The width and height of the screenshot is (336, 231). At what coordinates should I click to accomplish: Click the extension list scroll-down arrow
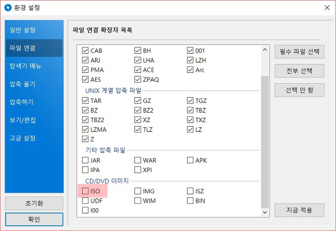point(265,212)
